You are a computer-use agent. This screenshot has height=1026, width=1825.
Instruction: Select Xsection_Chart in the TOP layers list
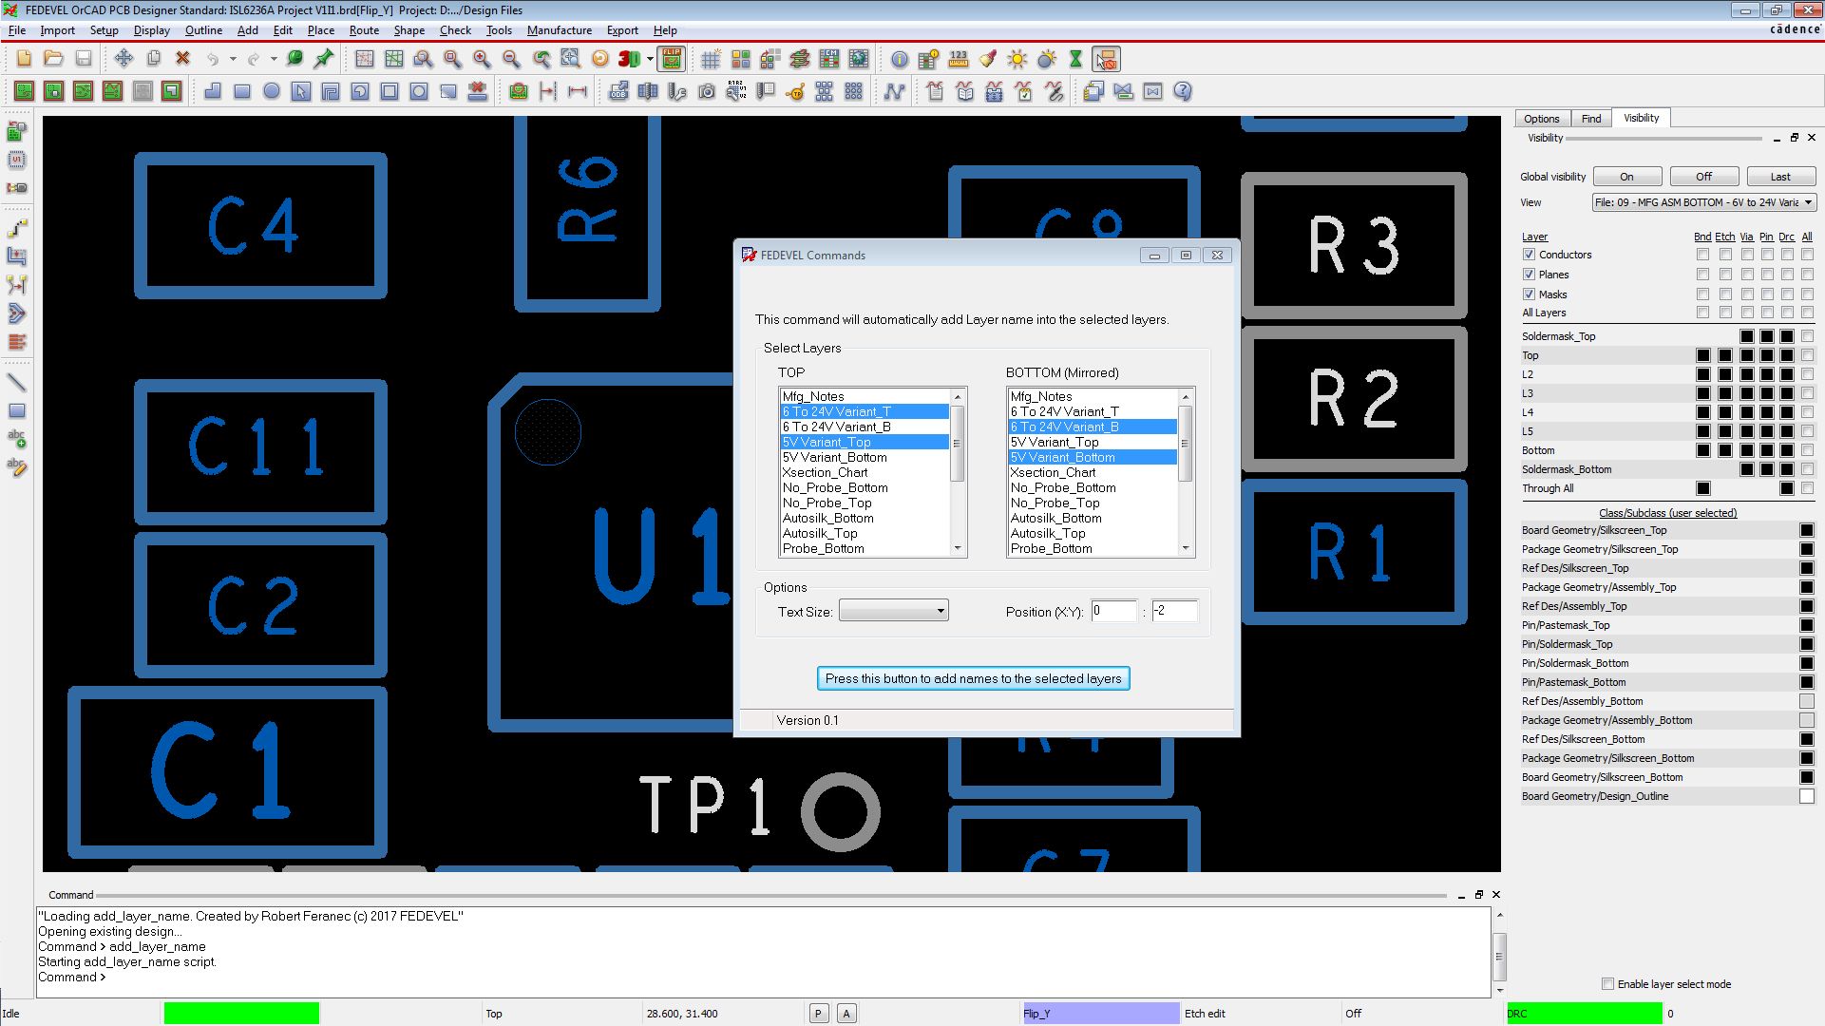[x=826, y=472]
